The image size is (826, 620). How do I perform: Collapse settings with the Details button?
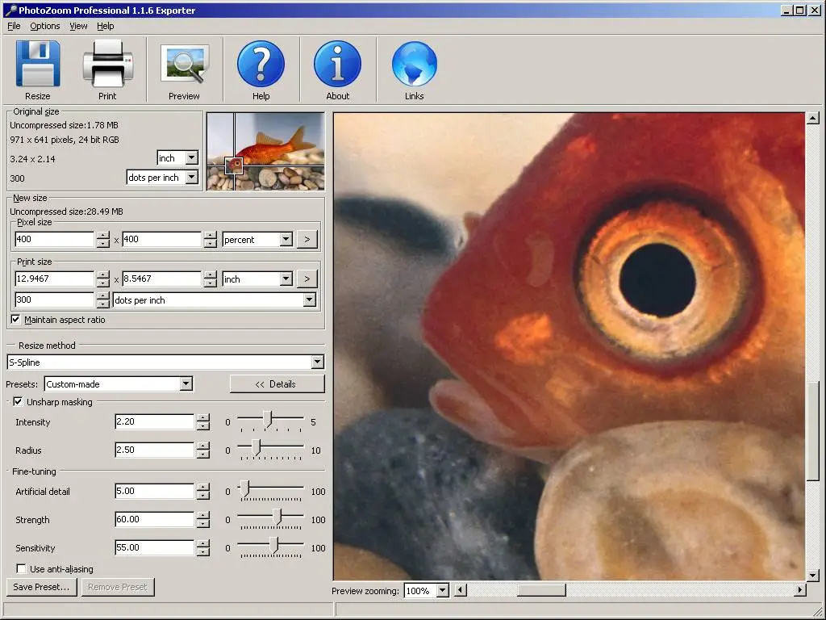277,383
